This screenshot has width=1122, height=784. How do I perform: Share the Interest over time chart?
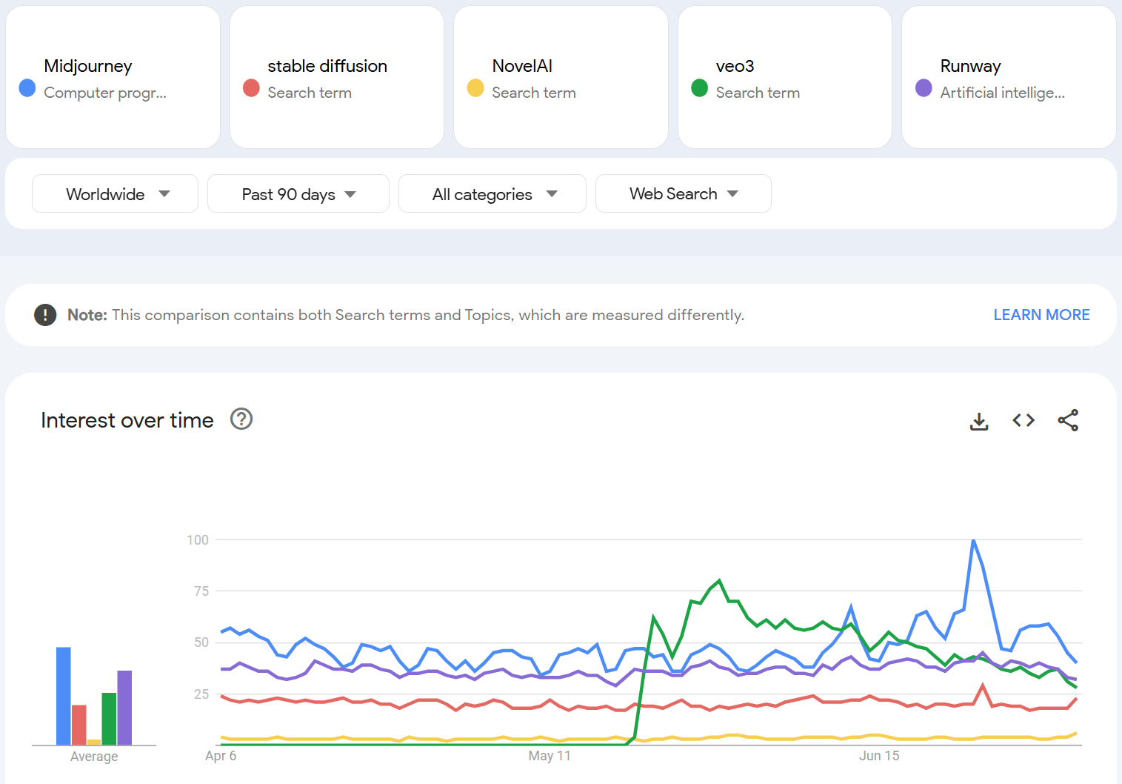(x=1068, y=421)
